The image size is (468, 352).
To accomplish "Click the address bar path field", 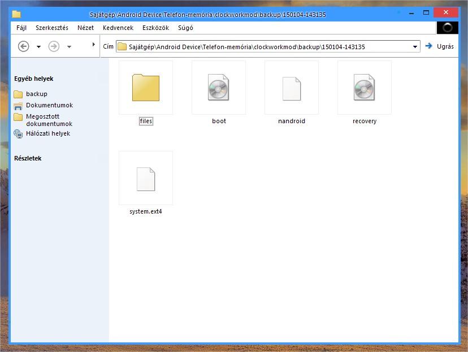I will click(268, 46).
